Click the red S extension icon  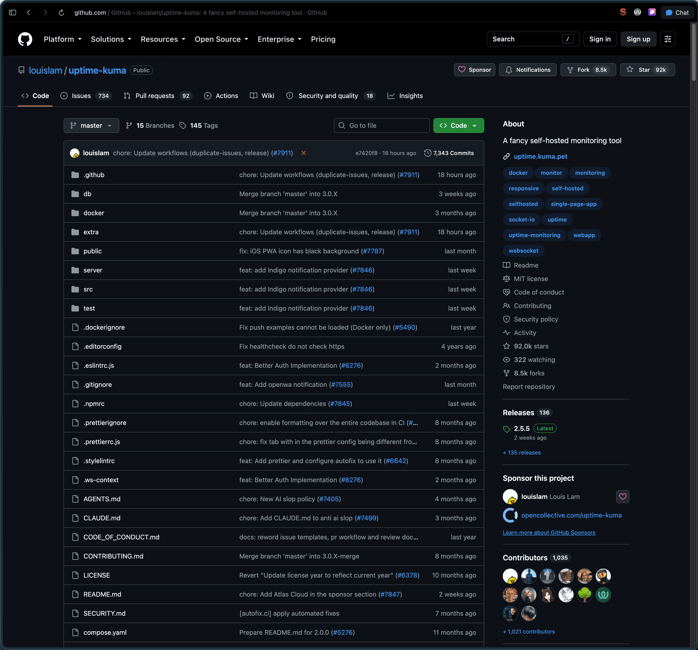coord(623,12)
